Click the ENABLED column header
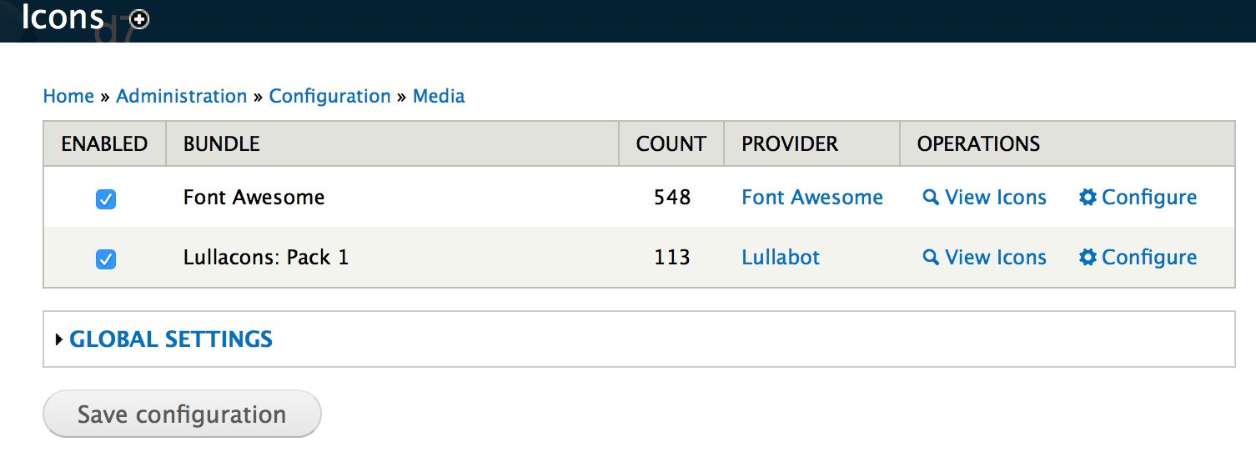Viewport: 1256px width, 457px height. click(105, 143)
